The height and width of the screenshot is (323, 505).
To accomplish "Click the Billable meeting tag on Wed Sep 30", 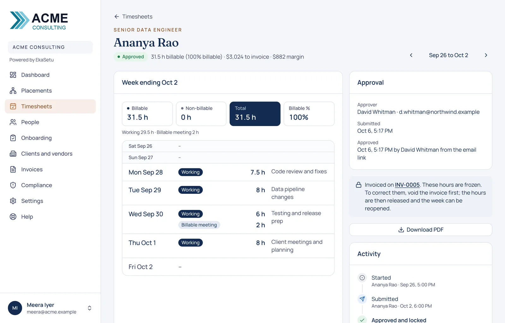I will pos(199,225).
